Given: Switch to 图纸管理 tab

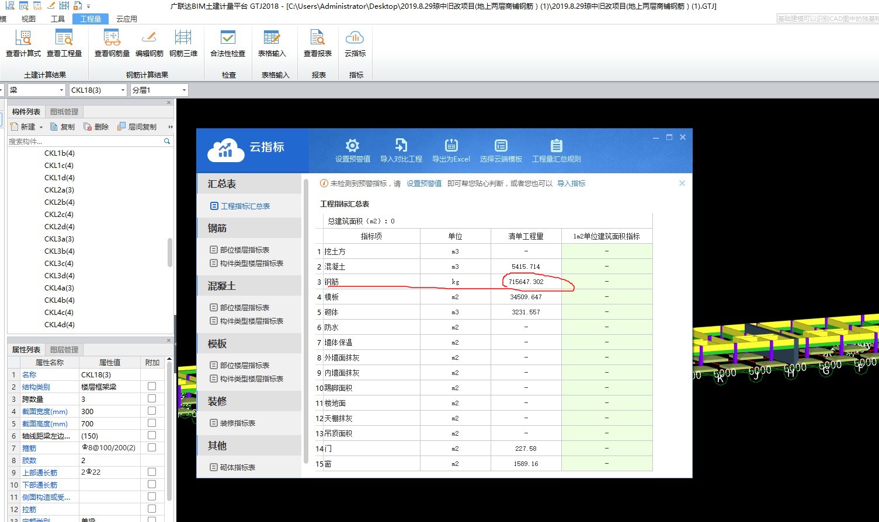Looking at the screenshot, I should (64, 111).
